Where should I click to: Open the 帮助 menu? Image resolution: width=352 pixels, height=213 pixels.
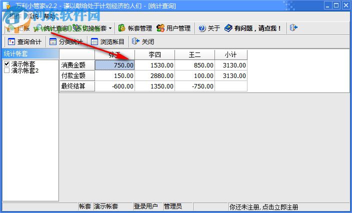[x=49, y=16]
